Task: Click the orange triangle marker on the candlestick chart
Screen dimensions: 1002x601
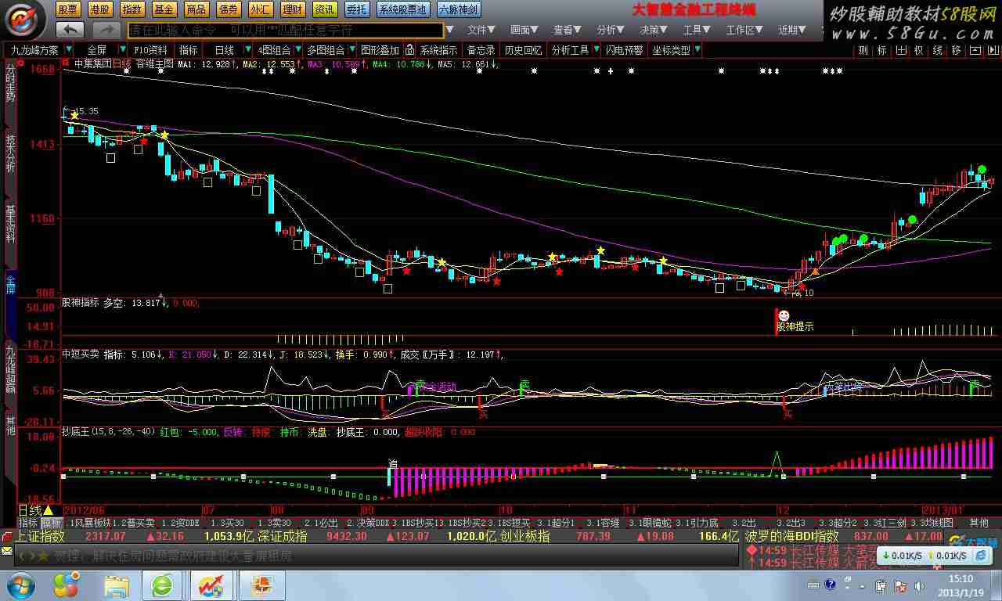Action: pyautogui.click(x=816, y=272)
